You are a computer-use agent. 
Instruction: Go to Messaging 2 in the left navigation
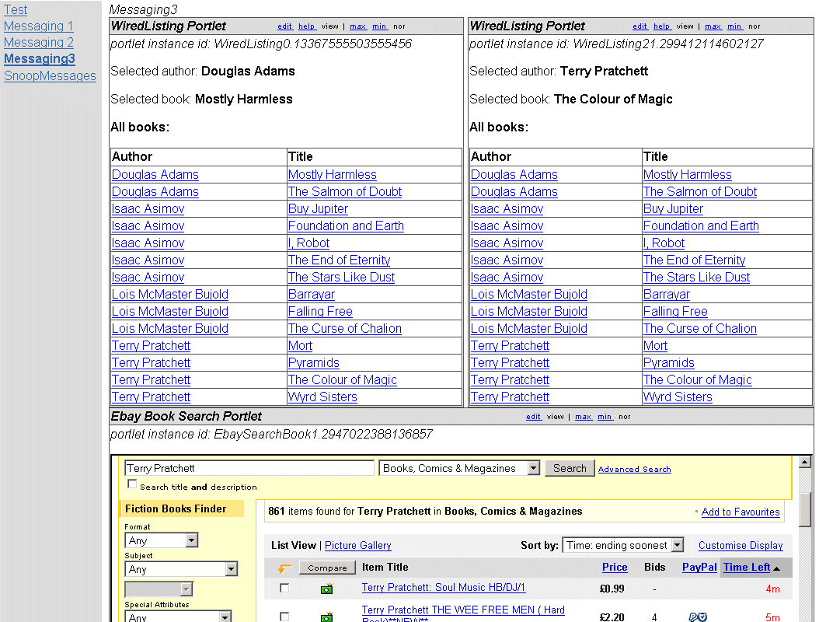click(x=39, y=42)
